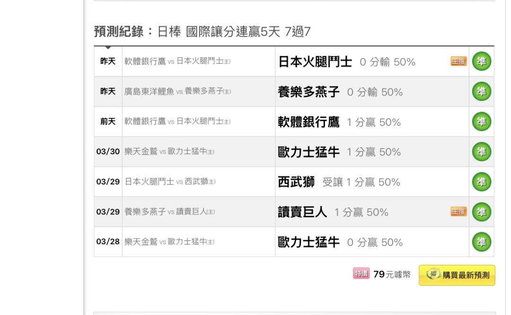Click 前天 軟體銀行鷹 vs 日本火腿鬥士 matchup
Viewport: 511px width, 315px height.
point(177,122)
